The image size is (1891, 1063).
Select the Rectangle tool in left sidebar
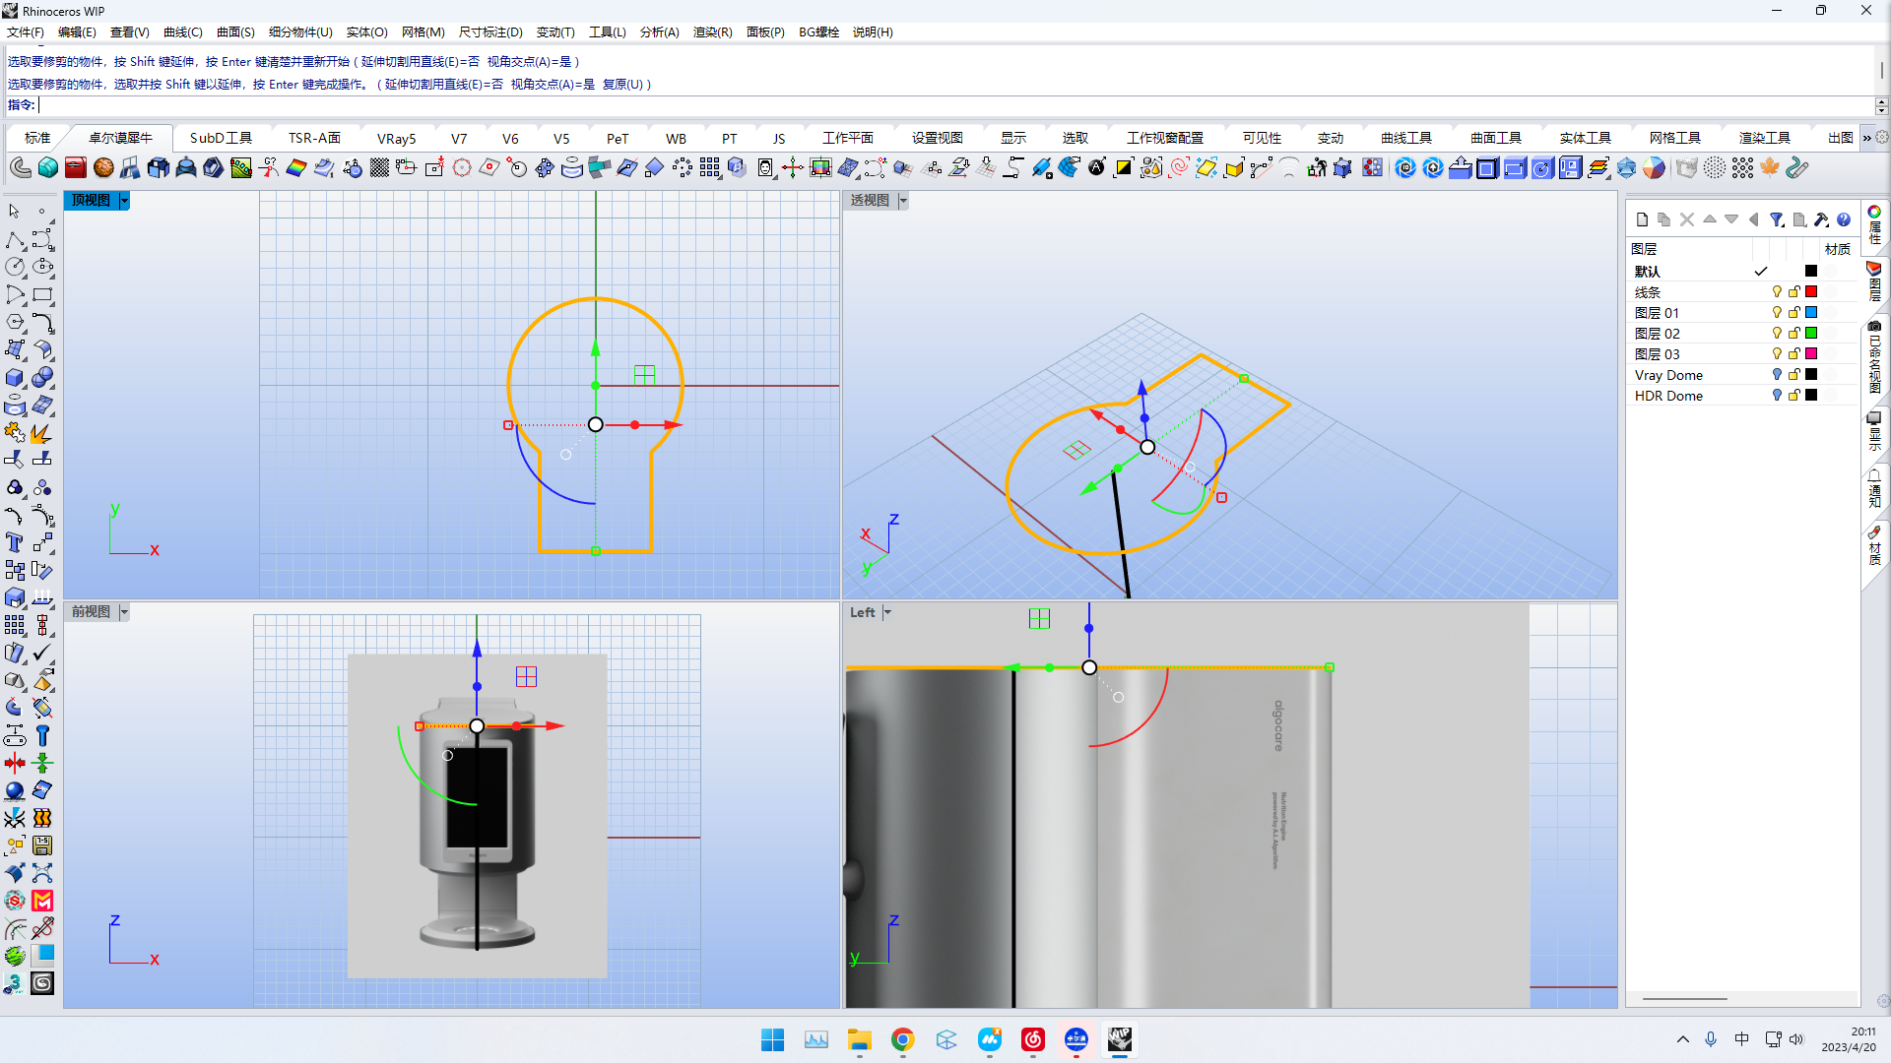[x=42, y=295]
